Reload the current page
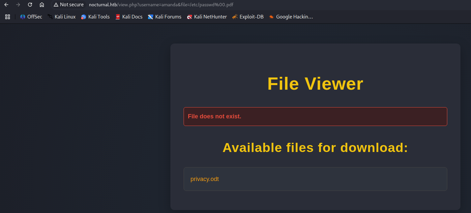 click(30, 5)
